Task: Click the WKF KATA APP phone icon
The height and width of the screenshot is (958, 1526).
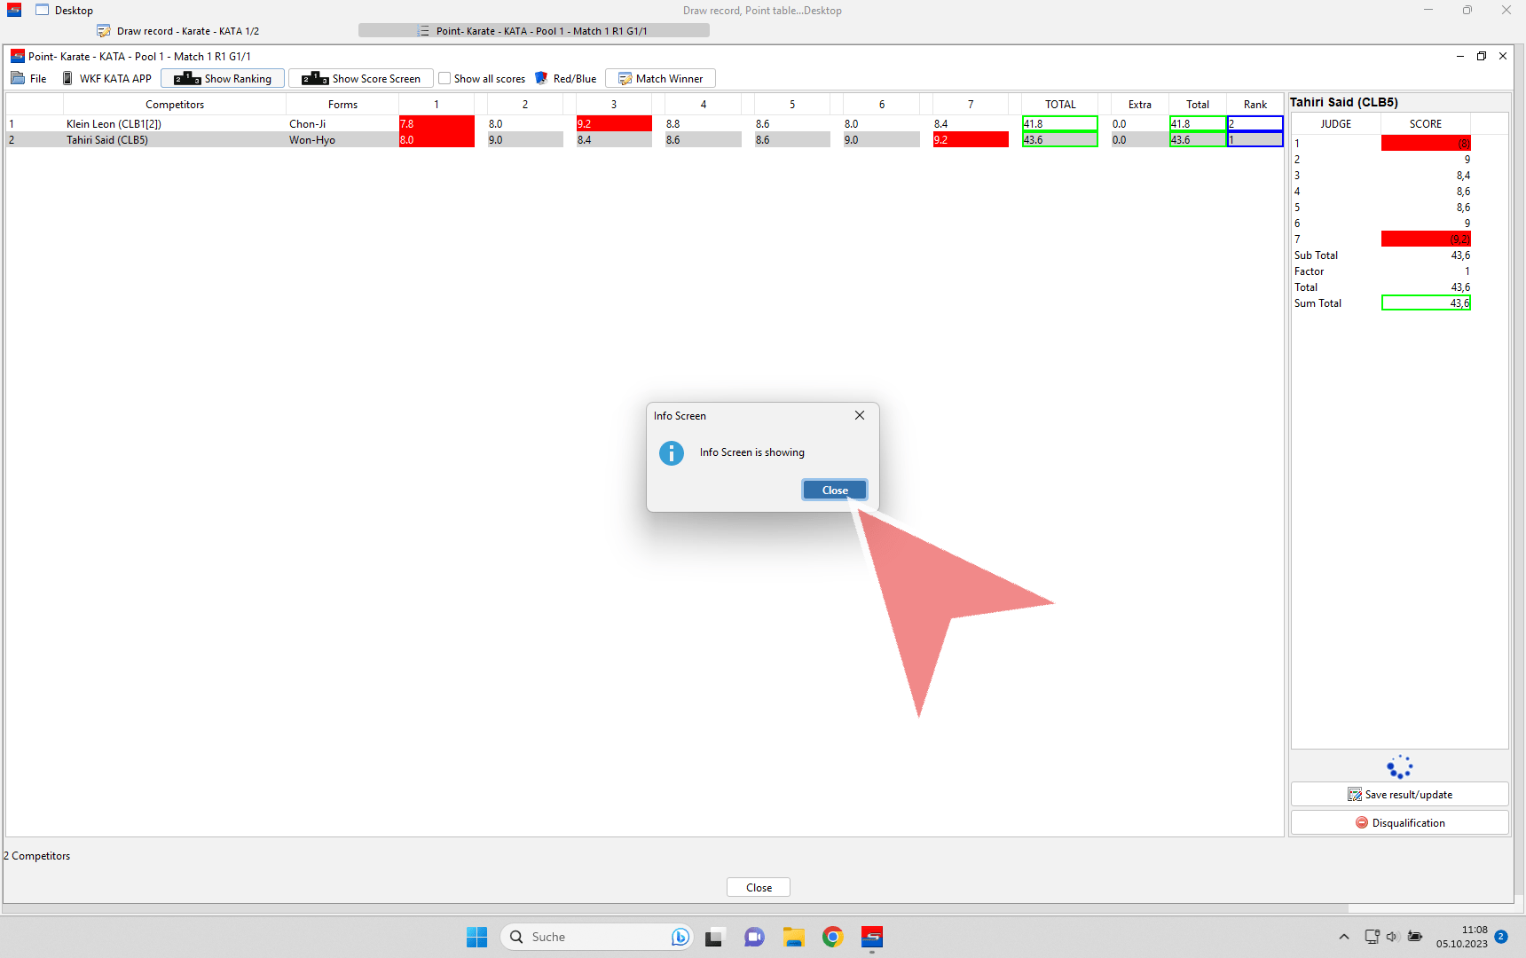Action: point(67,79)
